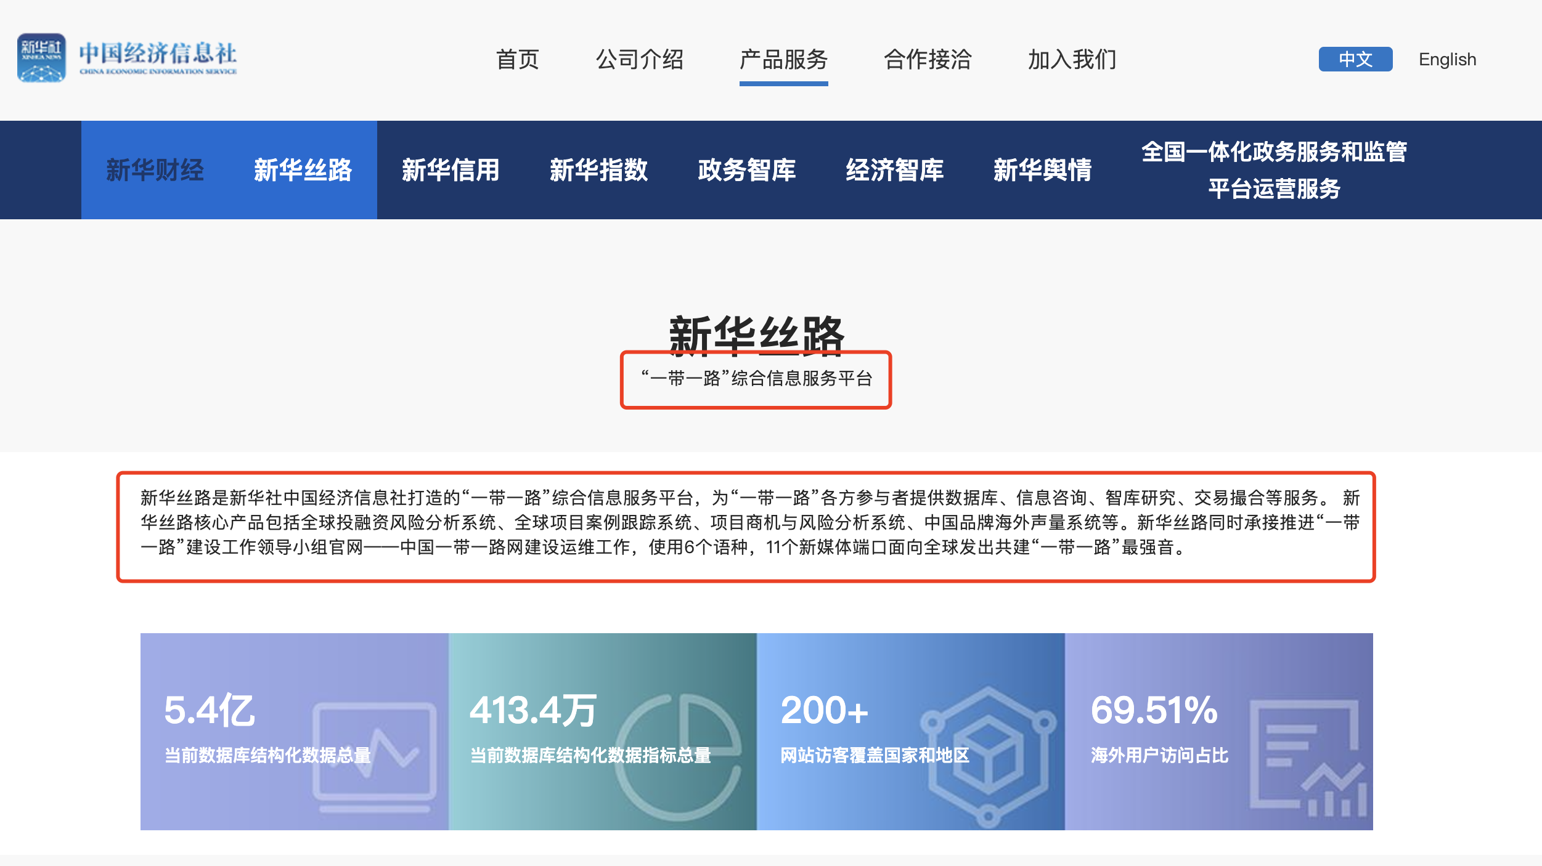Click the 中国经济信息社 title text link
The height and width of the screenshot is (866, 1542).
click(158, 54)
